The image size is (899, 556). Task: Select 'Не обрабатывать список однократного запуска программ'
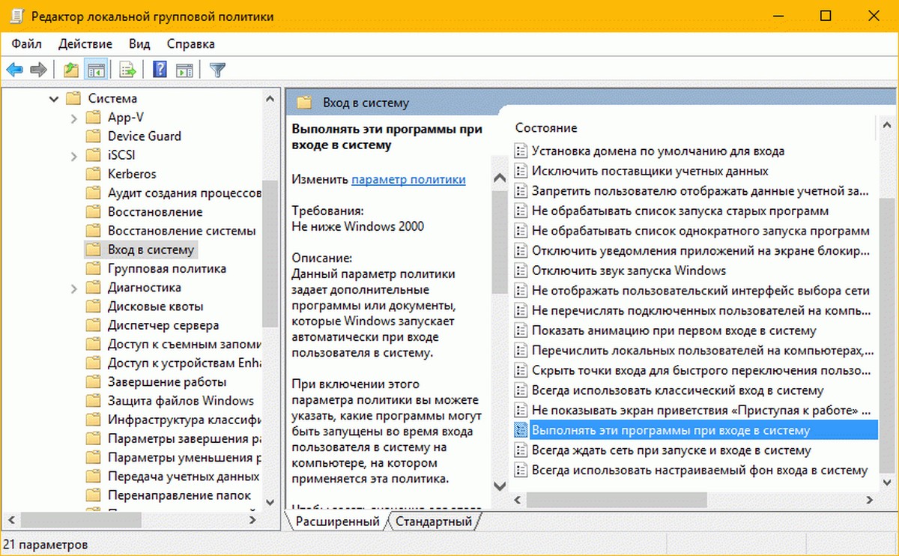pyautogui.click(x=700, y=231)
